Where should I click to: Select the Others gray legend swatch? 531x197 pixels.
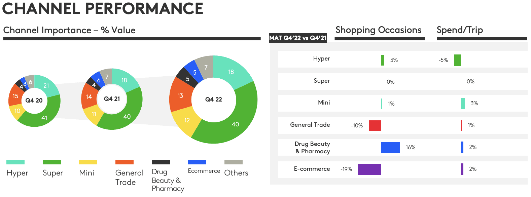(x=234, y=162)
